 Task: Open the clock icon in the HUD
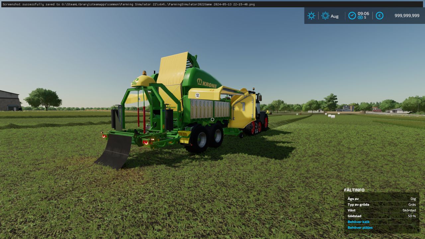pyautogui.click(x=352, y=15)
